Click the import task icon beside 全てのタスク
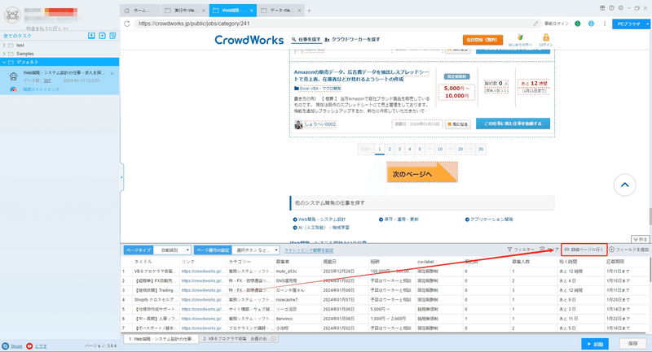The width and height of the screenshot is (652, 352). [91, 36]
